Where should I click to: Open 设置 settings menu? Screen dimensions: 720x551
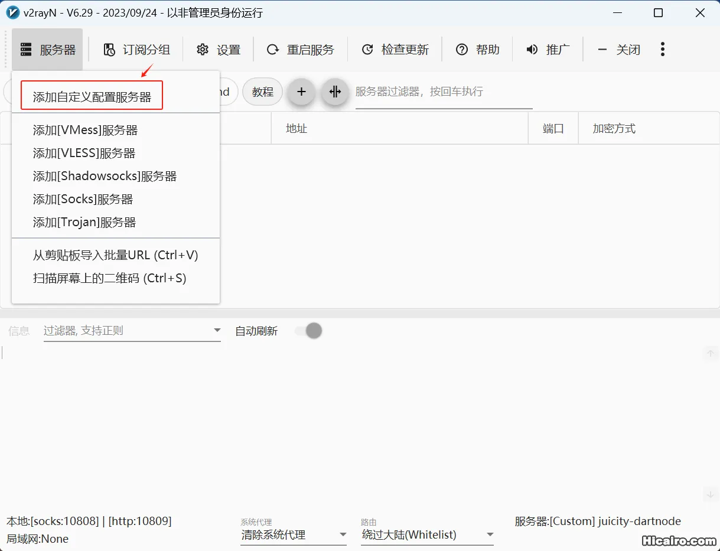pos(219,50)
